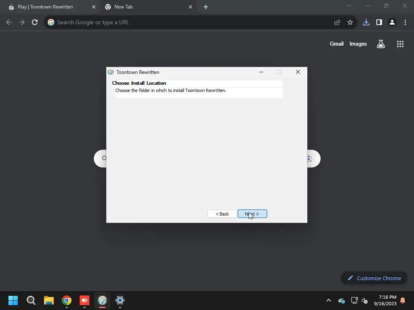This screenshot has height=310, width=414.
Task: Open the Google apps grid
Action: (x=400, y=44)
